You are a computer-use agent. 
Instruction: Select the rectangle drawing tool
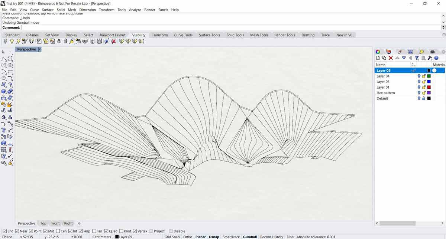(10, 72)
